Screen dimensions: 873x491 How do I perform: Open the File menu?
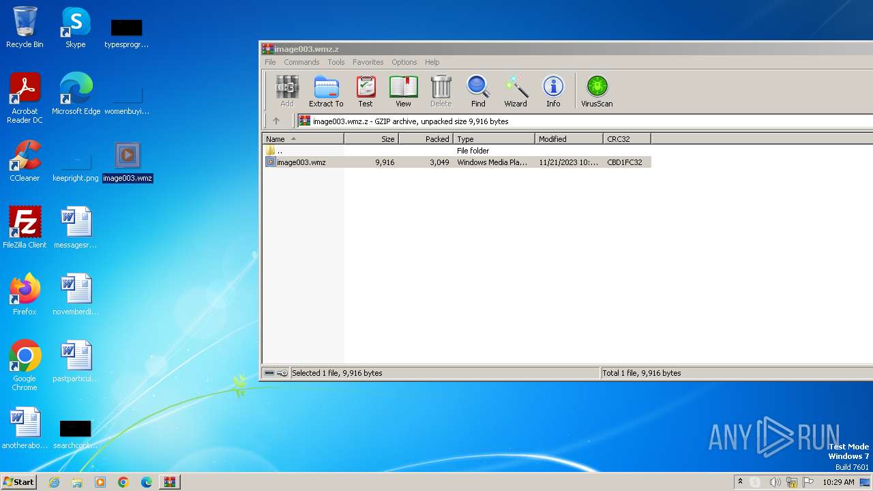tap(270, 62)
